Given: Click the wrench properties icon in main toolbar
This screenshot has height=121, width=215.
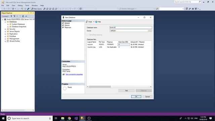Looking at the screenshot, I should 190,9.
